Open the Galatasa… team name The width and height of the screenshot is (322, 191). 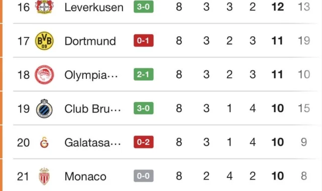tap(92, 143)
